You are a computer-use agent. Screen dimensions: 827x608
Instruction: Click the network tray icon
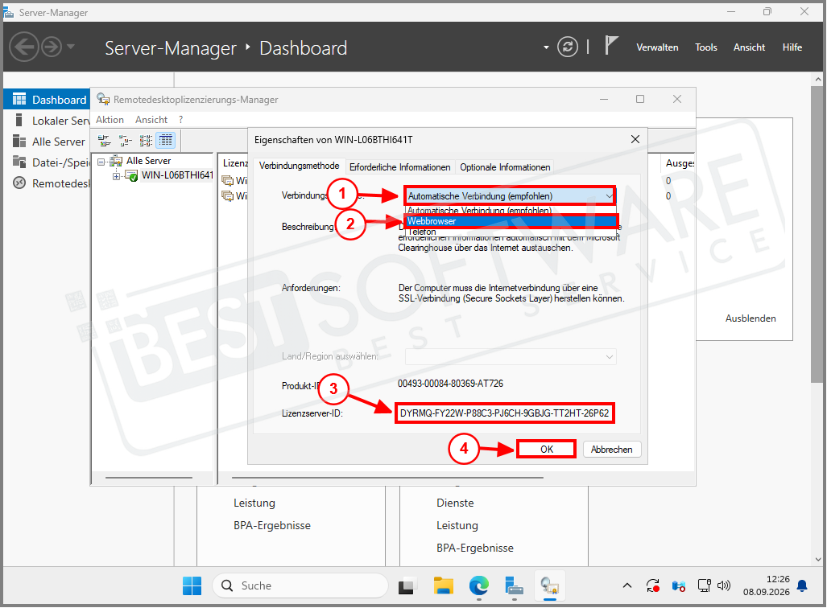click(704, 585)
